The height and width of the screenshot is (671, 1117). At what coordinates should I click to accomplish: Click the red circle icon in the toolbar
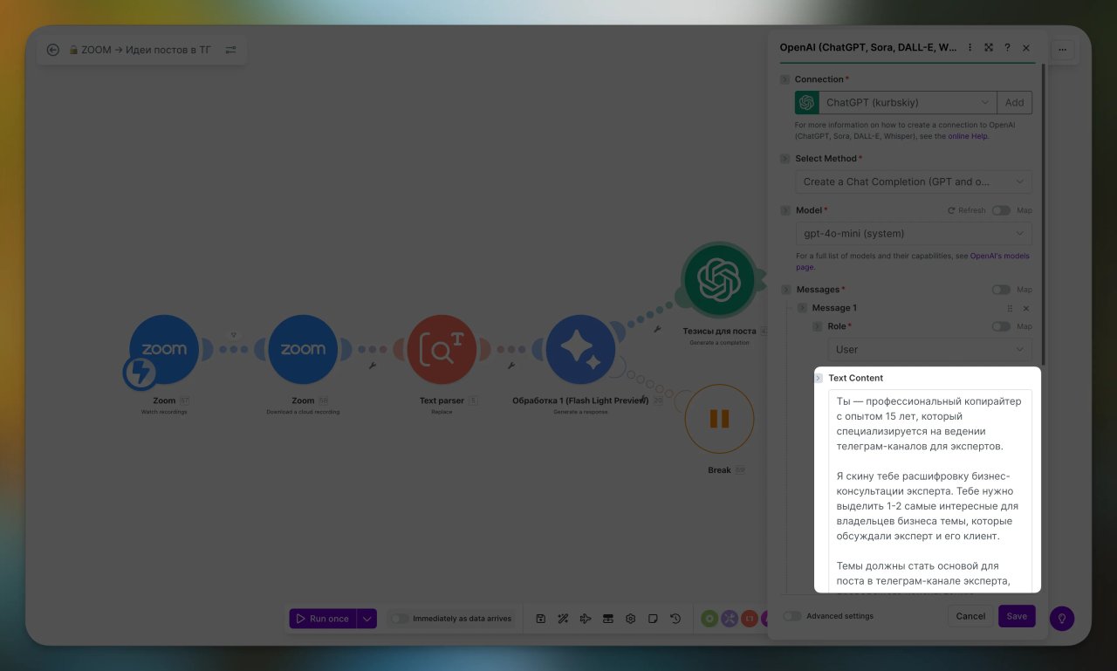(750, 619)
